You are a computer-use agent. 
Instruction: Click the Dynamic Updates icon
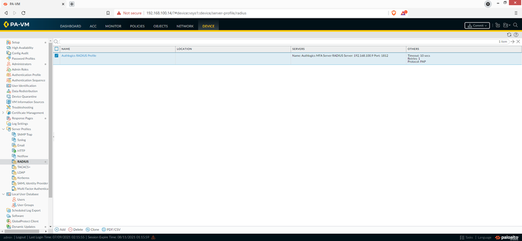click(8, 226)
